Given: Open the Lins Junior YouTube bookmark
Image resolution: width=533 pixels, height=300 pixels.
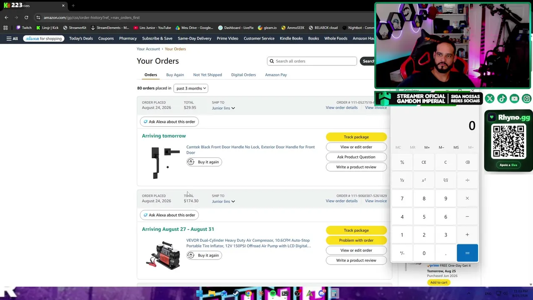Looking at the screenshot, I should (152, 28).
